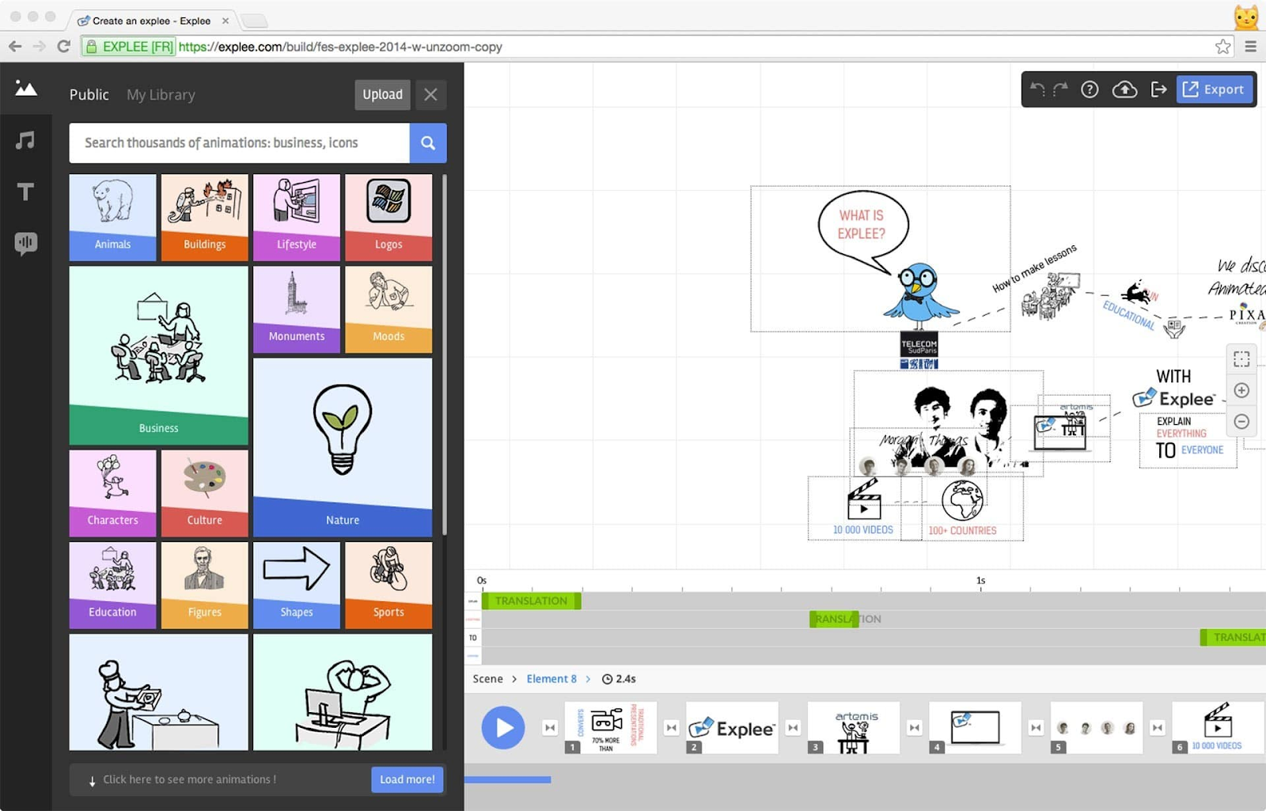Open the Sports category
This screenshot has width=1266, height=811.
(x=389, y=586)
